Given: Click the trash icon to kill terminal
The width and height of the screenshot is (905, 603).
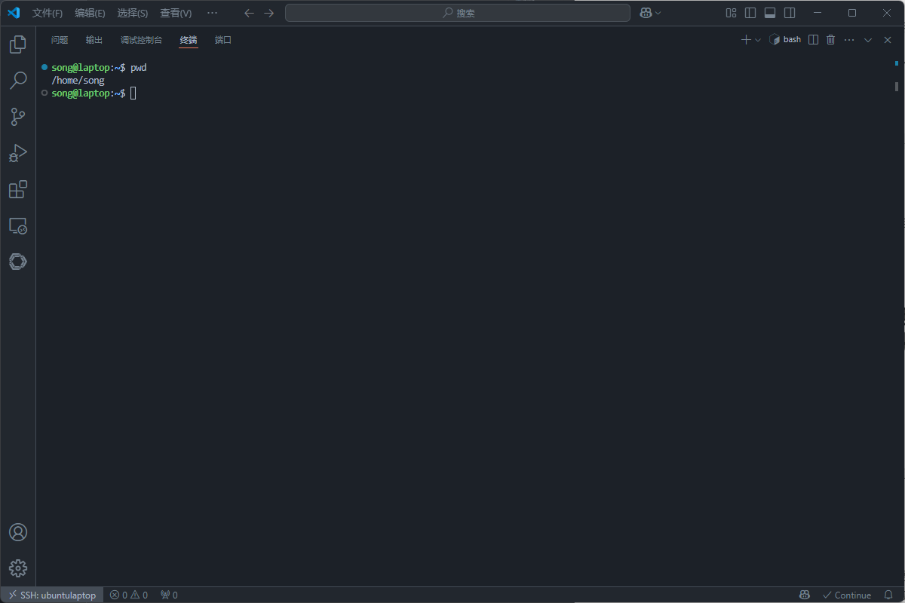Looking at the screenshot, I should [831, 40].
